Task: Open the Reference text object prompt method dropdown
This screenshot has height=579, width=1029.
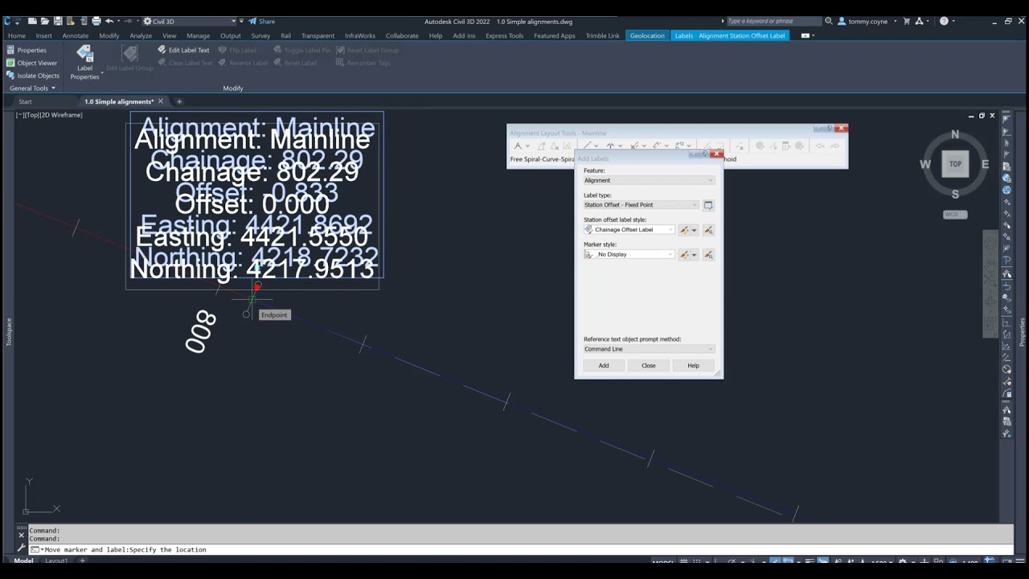Action: (649, 349)
